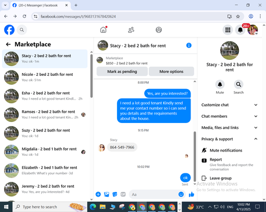266x212 pixels.
Task: Bookmark this page with the star icon
Action: pyautogui.click(x=238, y=16)
